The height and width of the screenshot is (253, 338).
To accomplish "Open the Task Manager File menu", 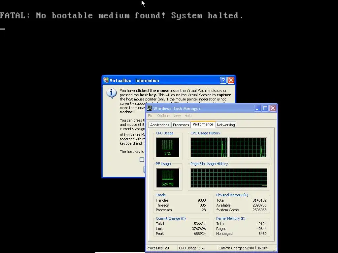I will [x=151, y=116].
